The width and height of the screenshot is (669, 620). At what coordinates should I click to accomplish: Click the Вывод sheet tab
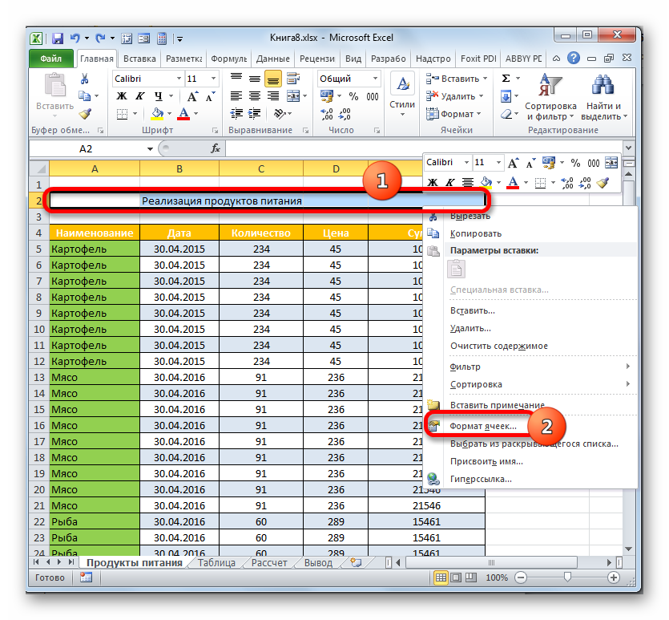click(318, 563)
